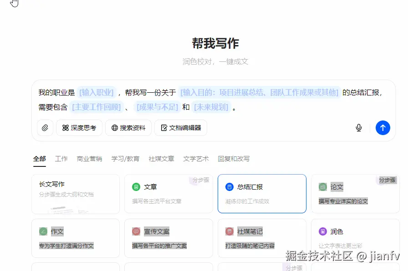This screenshot has height=271, width=408.
Task: Send the prompt with blue arrow button
Action: (383, 128)
